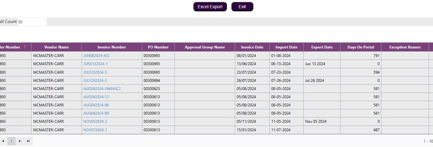Viewport: 433px width, 147px height.
Task: Click the Exception Reason column header
Action: (405, 47)
